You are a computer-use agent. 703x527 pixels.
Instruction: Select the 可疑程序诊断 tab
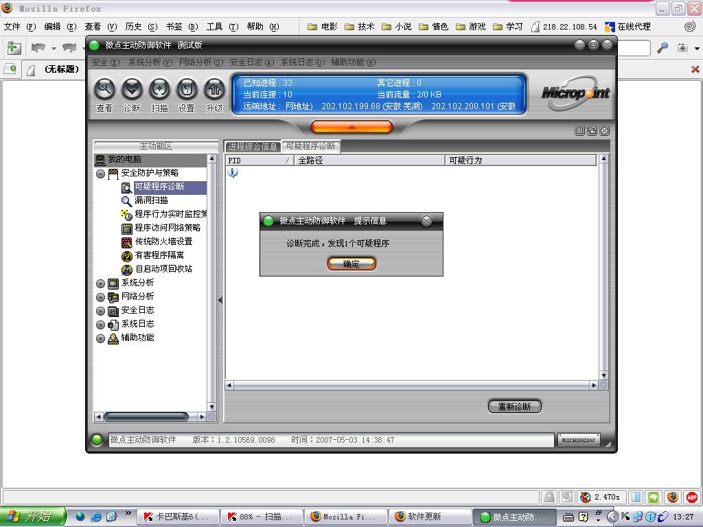[x=311, y=146]
